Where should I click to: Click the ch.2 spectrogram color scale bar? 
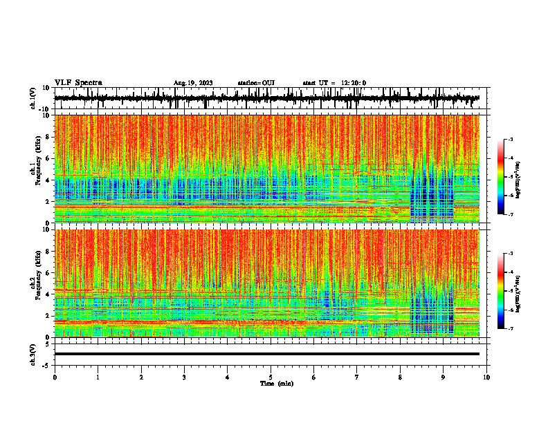pos(500,291)
